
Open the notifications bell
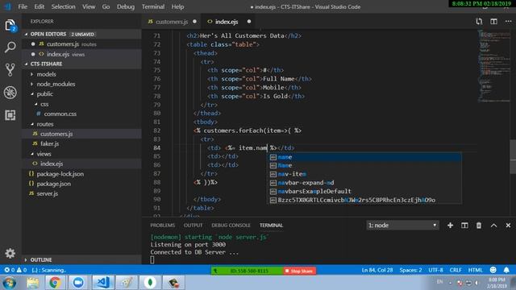(506, 270)
